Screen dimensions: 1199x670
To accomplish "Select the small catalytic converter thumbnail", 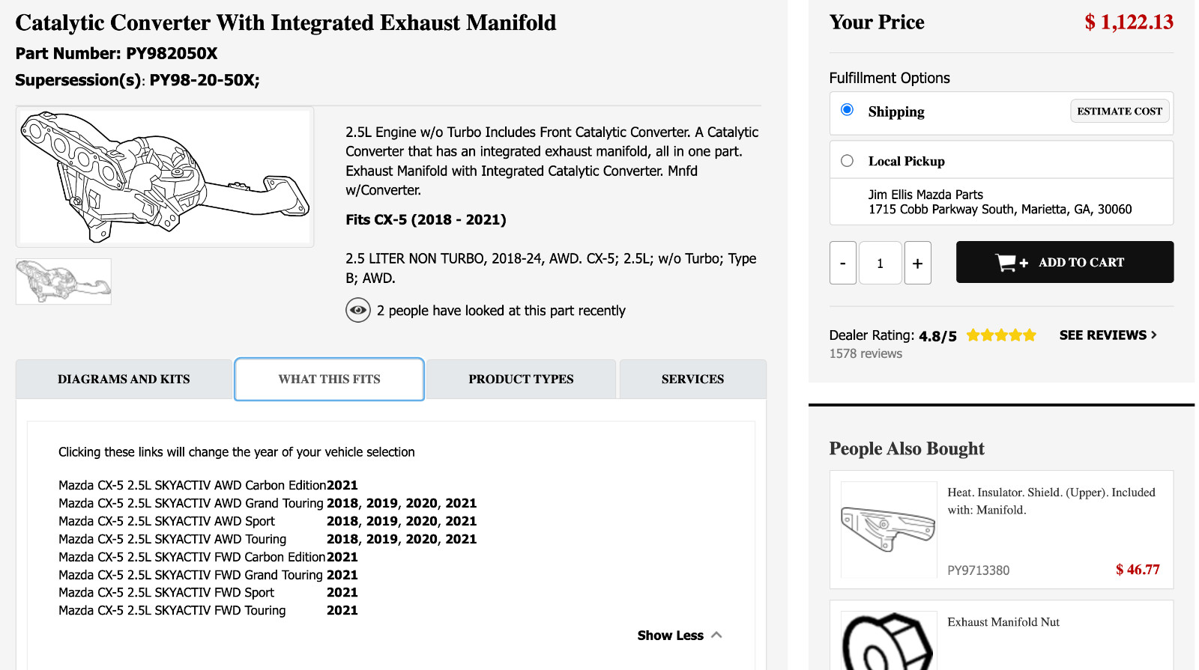I will [64, 281].
